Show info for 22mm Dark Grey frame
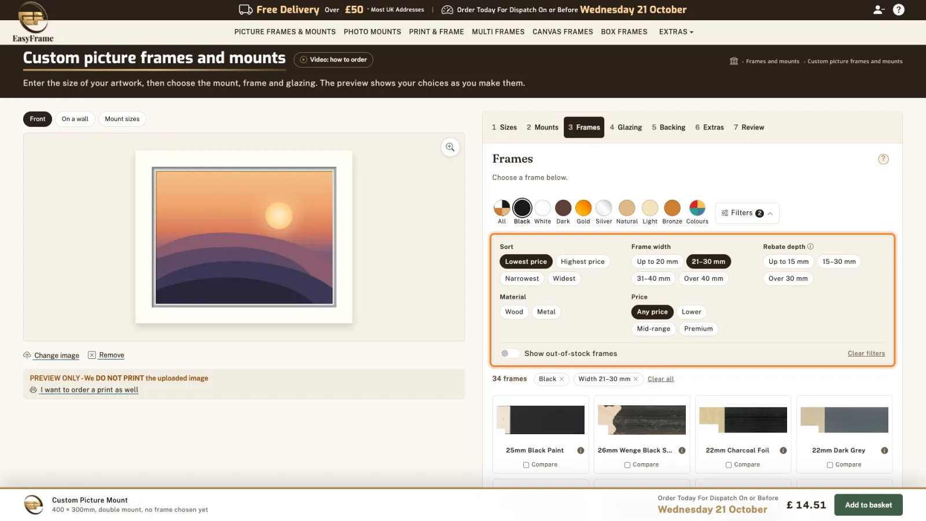The image size is (926, 521). click(884, 450)
